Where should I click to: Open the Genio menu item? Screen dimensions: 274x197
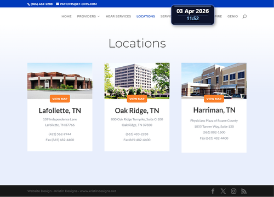(232, 16)
